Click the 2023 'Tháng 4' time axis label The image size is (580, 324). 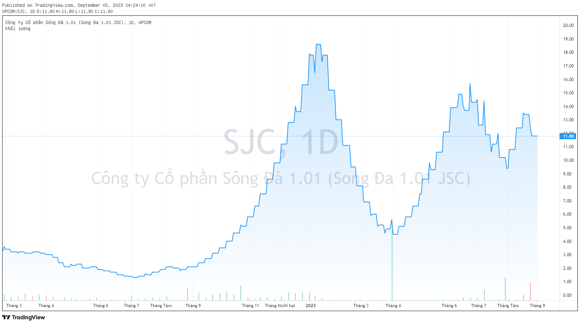click(x=393, y=306)
